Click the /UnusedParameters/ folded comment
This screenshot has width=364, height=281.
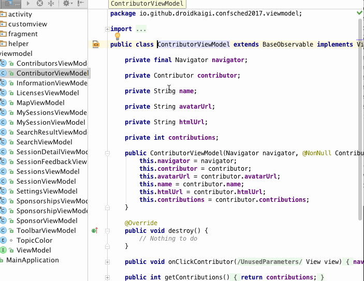(x=270, y=262)
